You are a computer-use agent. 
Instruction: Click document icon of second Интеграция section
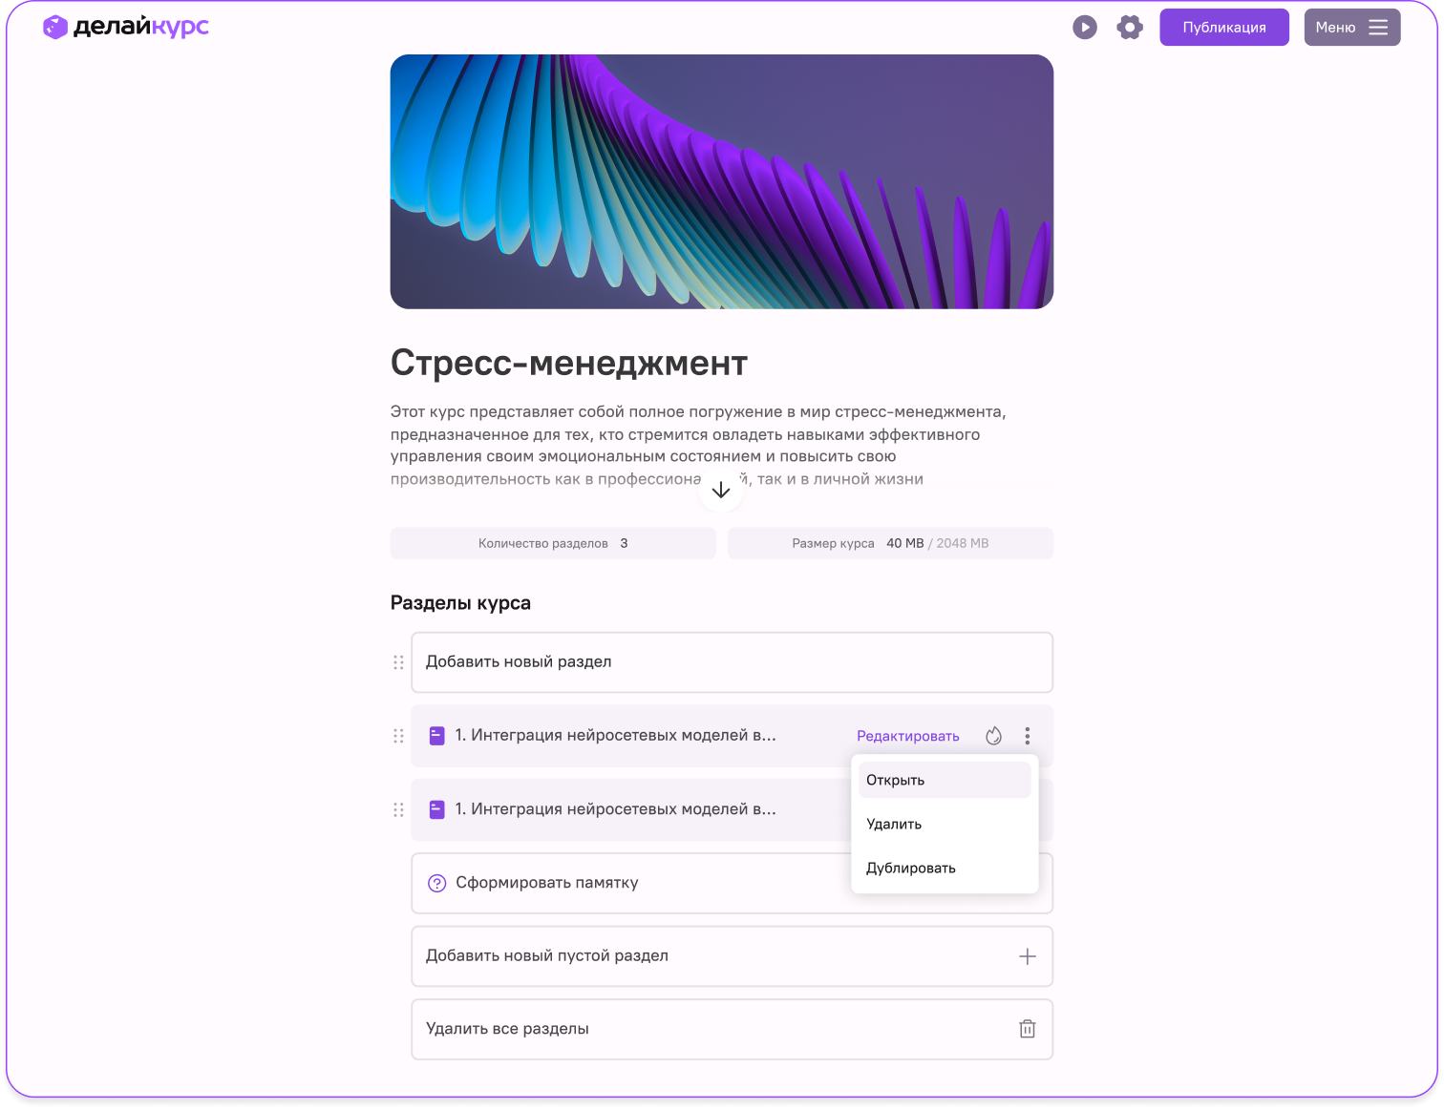pos(436,810)
